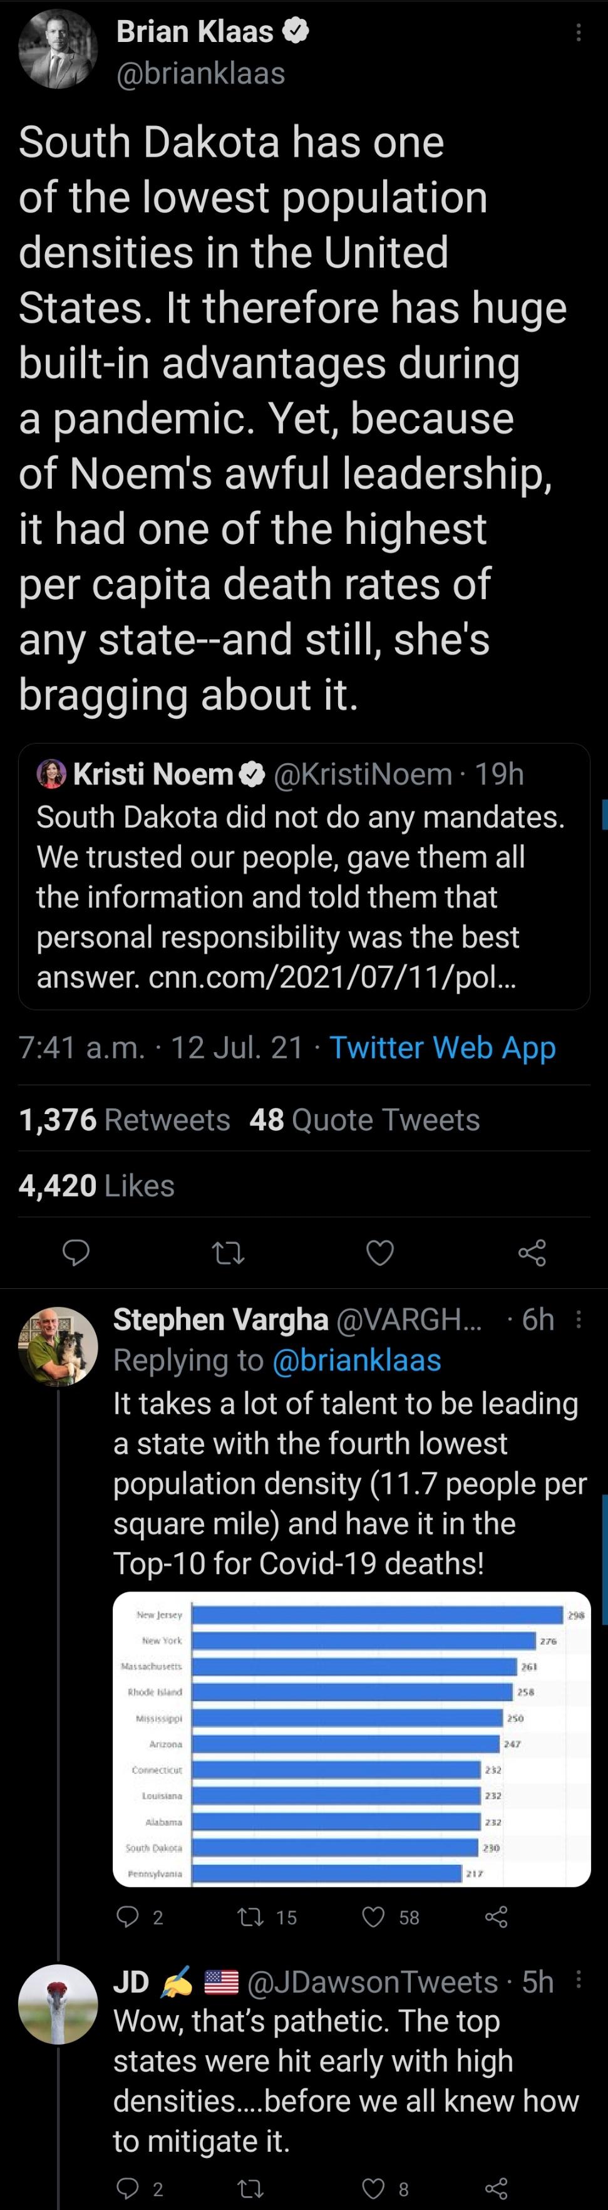Open more options on Stephen Vargha's reply
This screenshot has height=2210, width=608.
tap(579, 1320)
